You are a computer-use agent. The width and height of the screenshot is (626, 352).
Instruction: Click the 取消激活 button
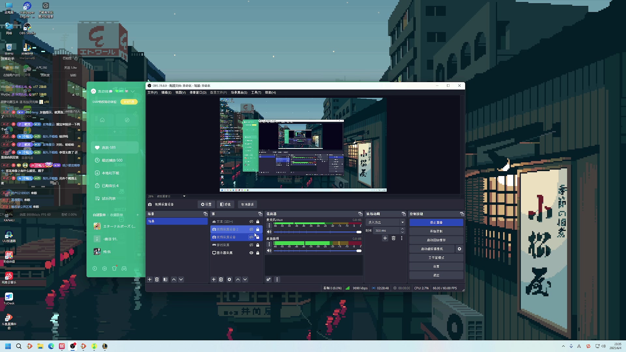click(x=247, y=204)
